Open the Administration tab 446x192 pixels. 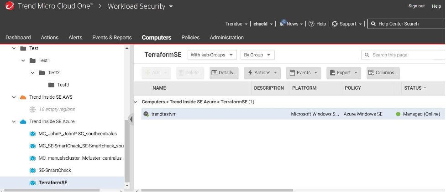pyautogui.click(x=227, y=37)
